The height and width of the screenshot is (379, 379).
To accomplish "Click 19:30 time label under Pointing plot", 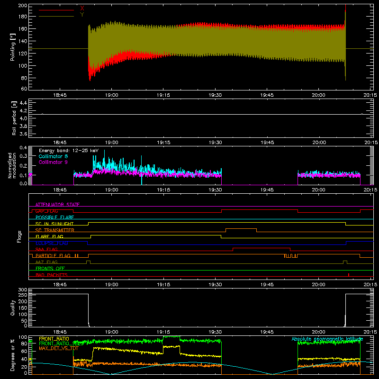I will (215, 95).
